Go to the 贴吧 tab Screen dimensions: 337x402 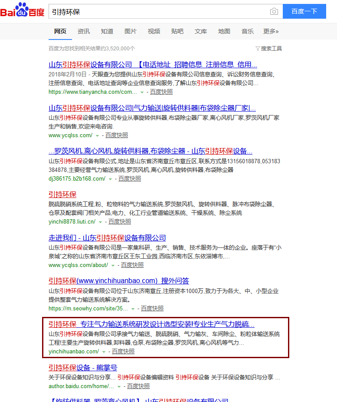pyautogui.click(x=177, y=31)
